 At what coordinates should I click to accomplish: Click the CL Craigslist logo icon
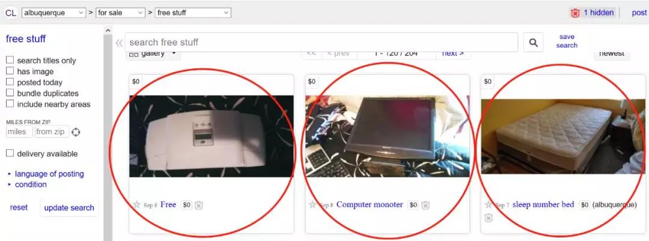coord(10,13)
